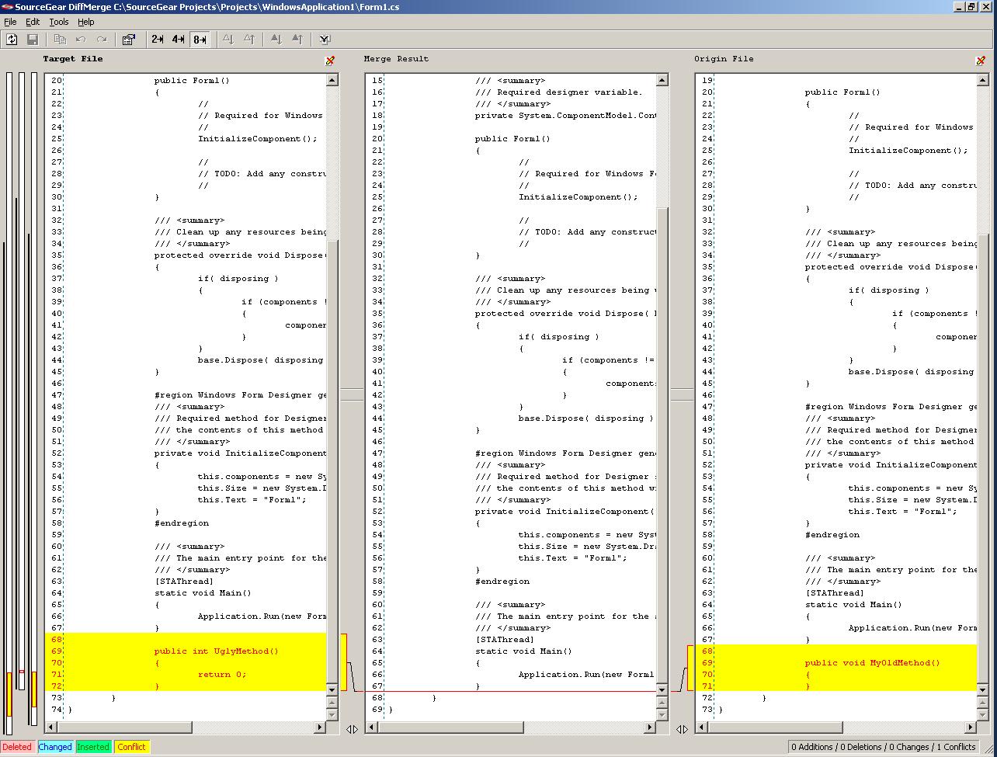Click conflict line 'public int UglyMethod()'
The height and width of the screenshot is (757, 997).
click(216, 651)
